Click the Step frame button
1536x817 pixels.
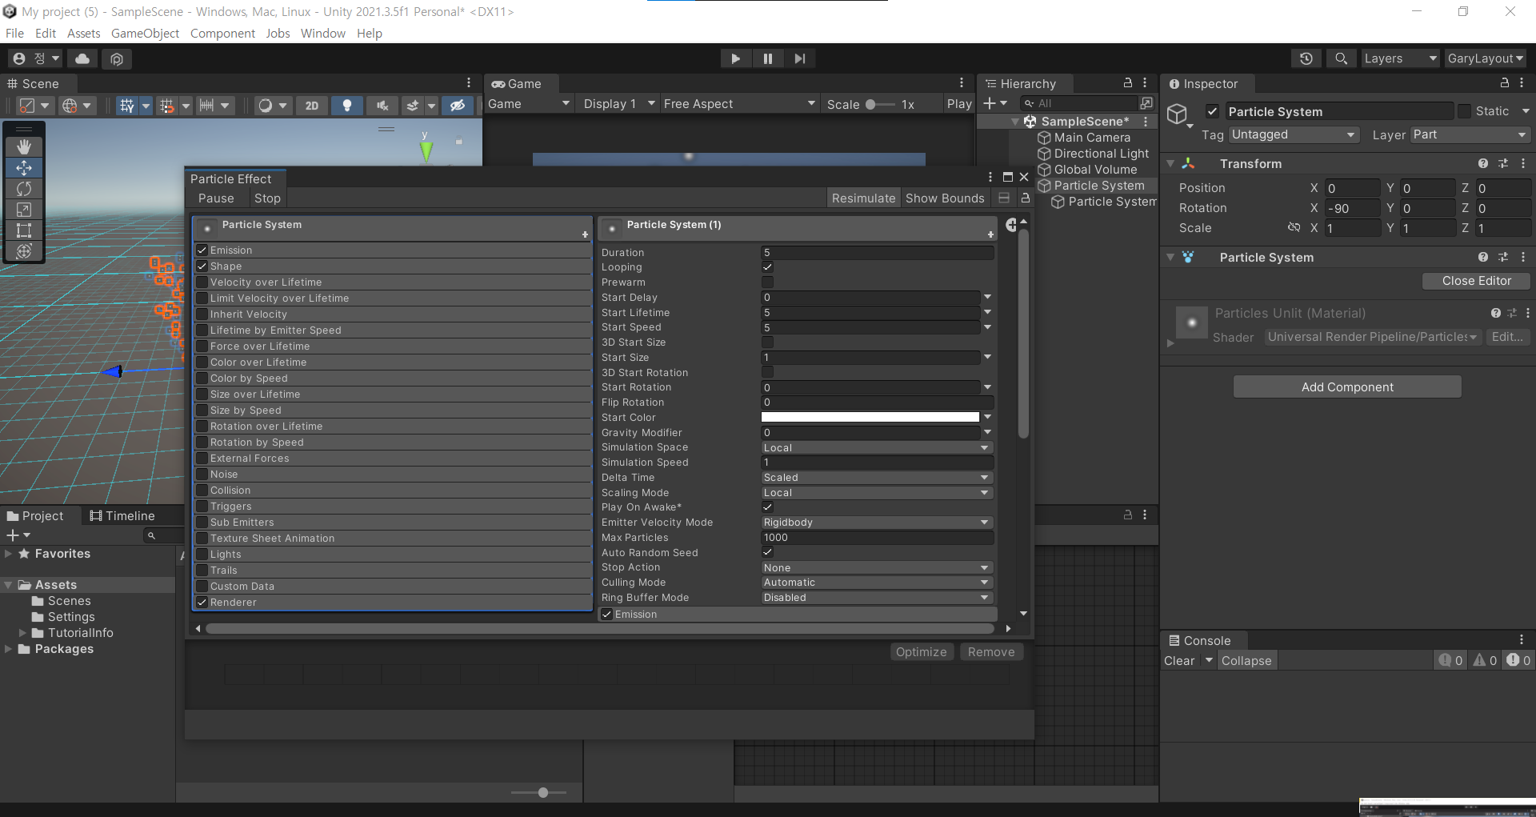coord(799,58)
